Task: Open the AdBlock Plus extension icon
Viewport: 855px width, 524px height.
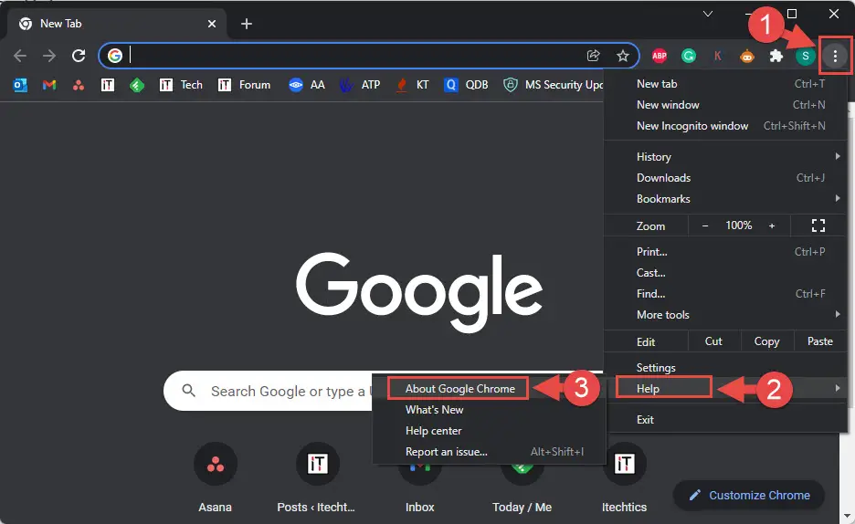Action: (x=660, y=56)
